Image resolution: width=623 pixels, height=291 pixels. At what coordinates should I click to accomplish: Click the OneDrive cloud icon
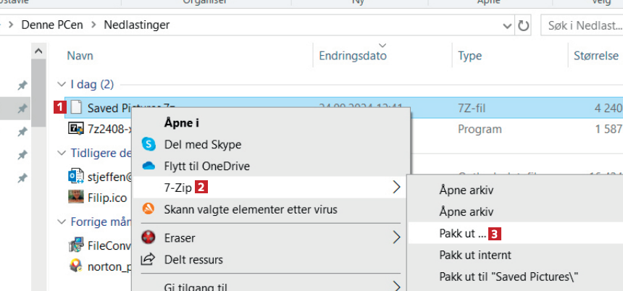tap(149, 166)
